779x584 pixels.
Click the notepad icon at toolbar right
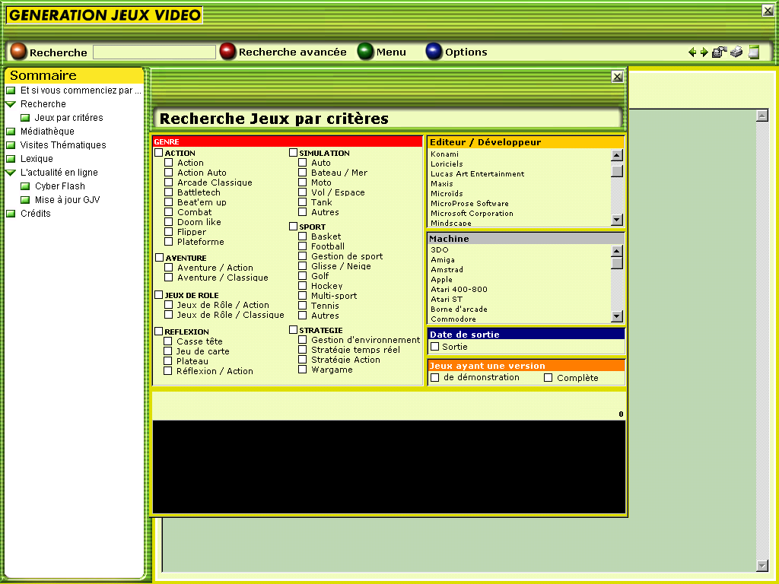click(x=754, y=52)
